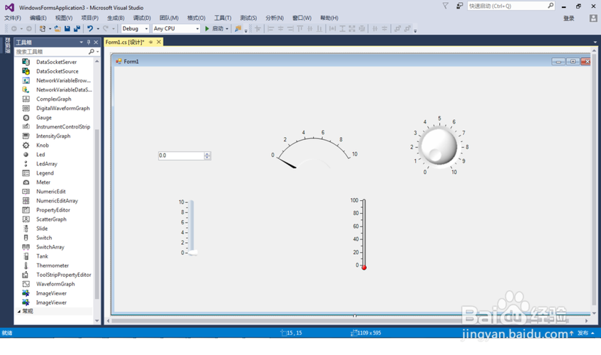This screenshot has height=355, width=601.
Task: Open document tab list dropdown arrow
Action: click(595, 42)
